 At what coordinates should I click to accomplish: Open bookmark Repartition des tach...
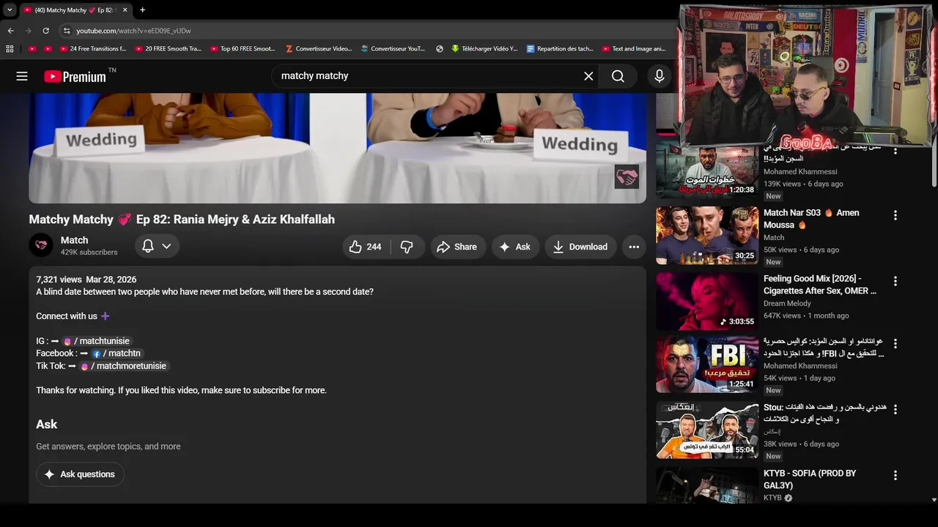click(560, 49)
